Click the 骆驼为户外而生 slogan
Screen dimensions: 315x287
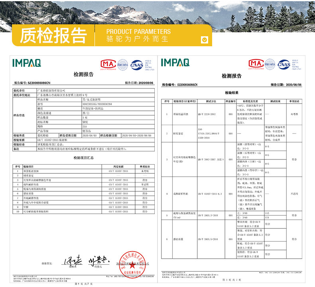(137, 39)
